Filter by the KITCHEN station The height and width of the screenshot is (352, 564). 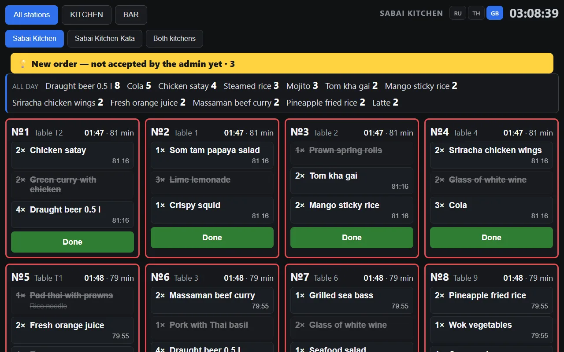click(87, 15)
